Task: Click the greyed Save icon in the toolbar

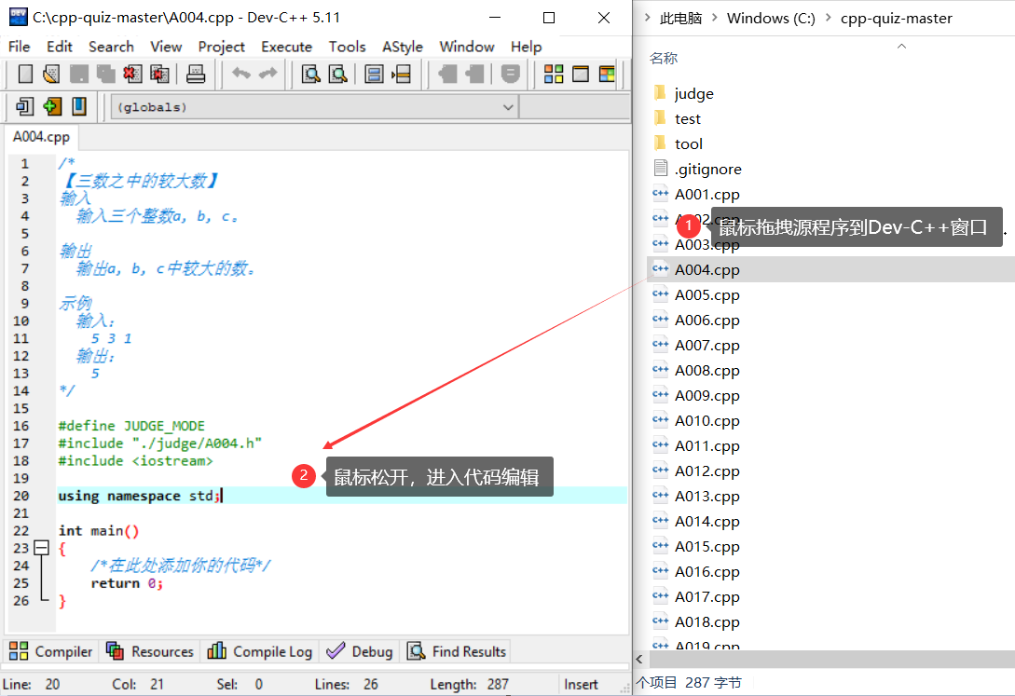Action: click(79, 74)
